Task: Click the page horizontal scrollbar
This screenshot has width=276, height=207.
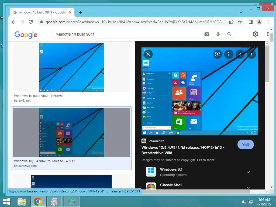Action: [x=196, y=192]
